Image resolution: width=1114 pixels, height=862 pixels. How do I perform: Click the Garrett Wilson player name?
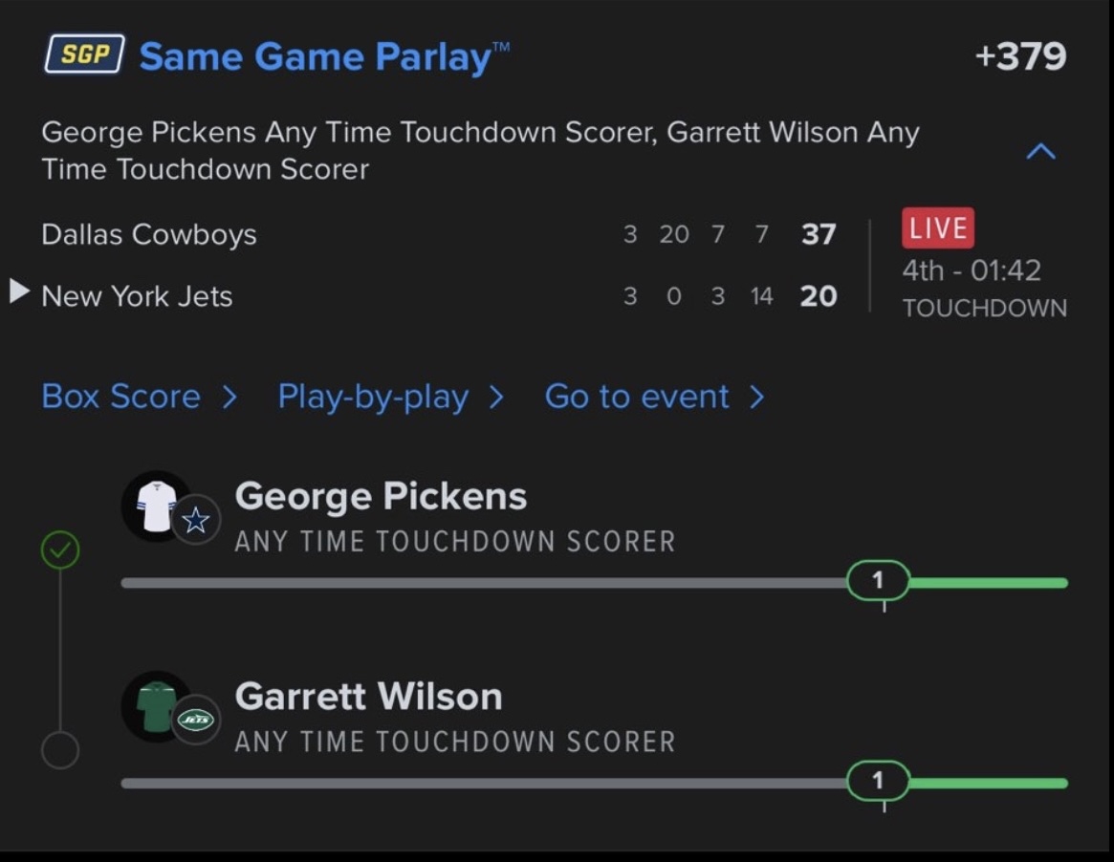[369, 696]
